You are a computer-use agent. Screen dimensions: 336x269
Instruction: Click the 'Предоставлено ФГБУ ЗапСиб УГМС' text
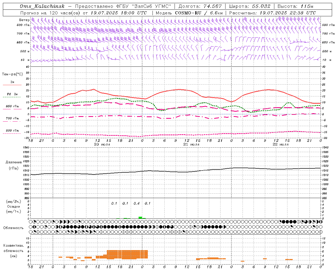(123, 6)
